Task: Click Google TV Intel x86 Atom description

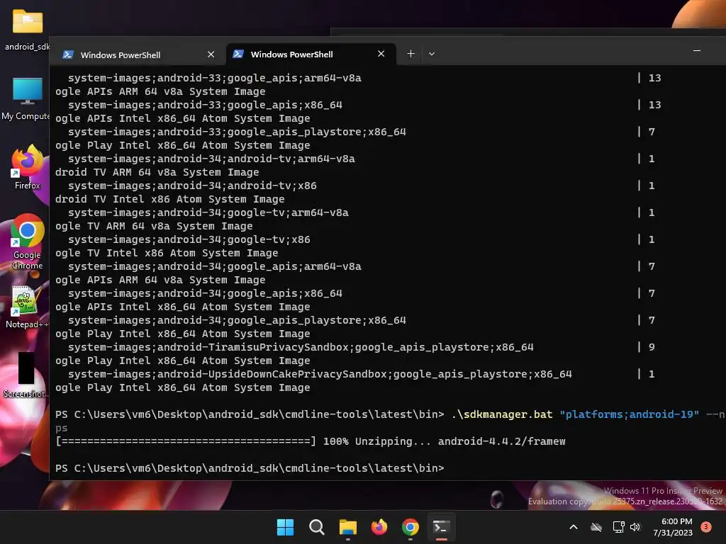Action: click(167, 253)
